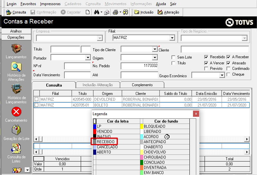Expand the printer dropdown arrow

121,12
